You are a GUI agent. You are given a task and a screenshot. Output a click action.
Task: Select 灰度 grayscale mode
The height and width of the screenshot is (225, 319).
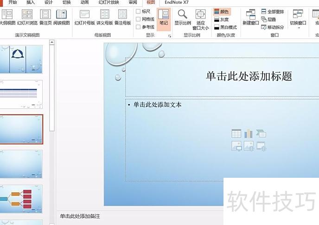point(221,19)
